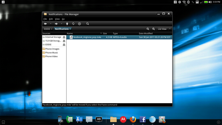Viewport: 222px width, 125px height.
Task: Open the Phone Video folder
Action: click(x=50, y=56)
